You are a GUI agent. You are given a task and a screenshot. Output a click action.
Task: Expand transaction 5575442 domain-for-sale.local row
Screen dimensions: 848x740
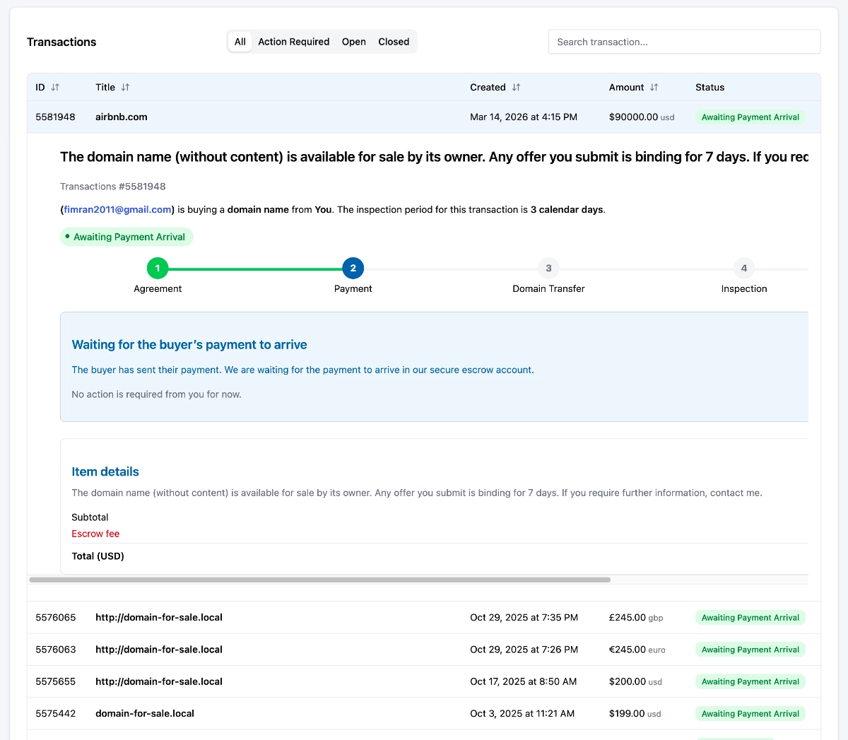click(x=424, y=714)
